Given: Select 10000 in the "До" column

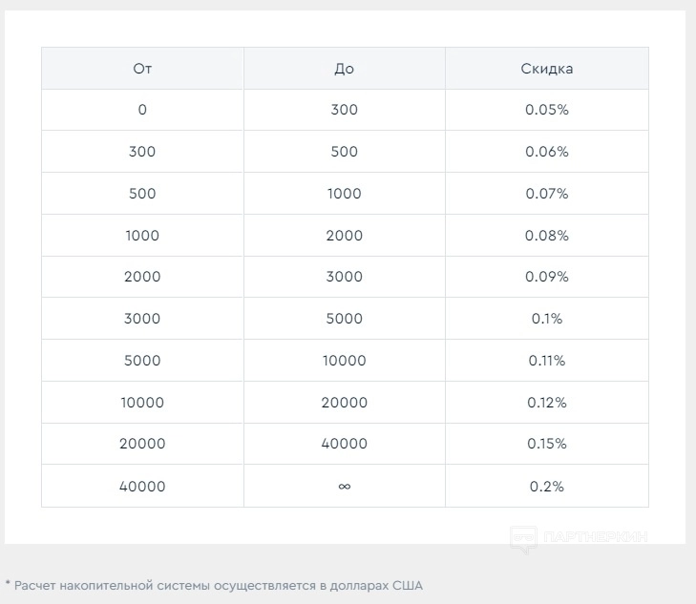Looking at the screenshot, I should coord(344,361).
